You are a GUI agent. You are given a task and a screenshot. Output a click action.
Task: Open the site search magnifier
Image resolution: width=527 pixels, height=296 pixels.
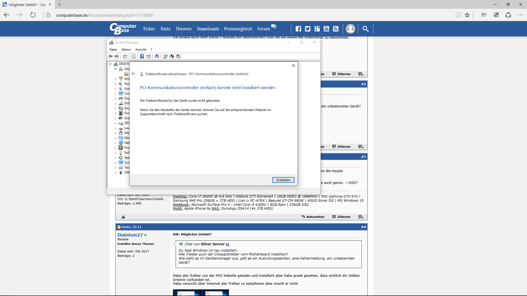(x=365, y=29)
